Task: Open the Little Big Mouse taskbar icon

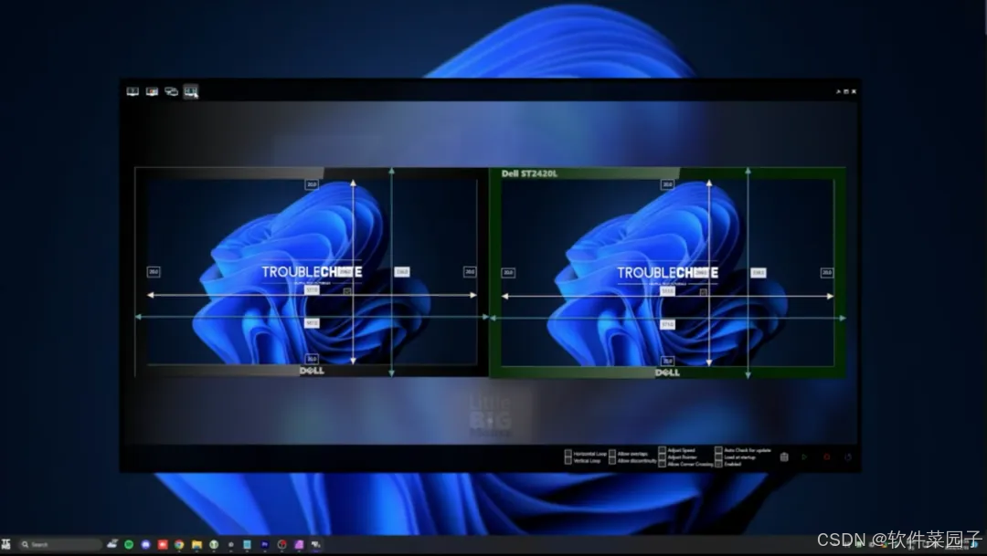Action: (316, 545)
